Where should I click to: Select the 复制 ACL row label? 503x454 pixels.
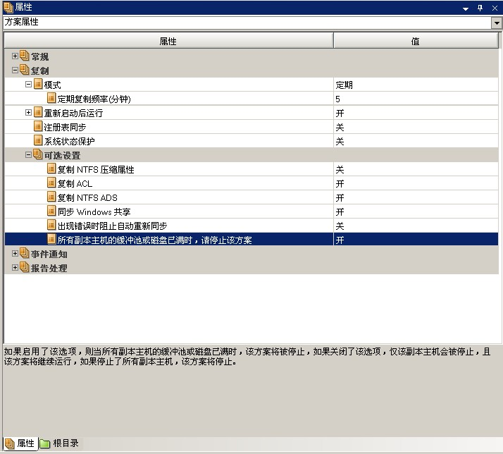click(x=75, y=184)
